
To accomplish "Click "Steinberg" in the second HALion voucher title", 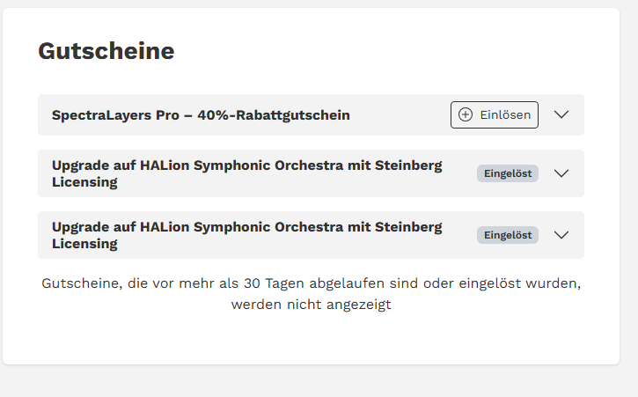I will [x=408, y=227].
